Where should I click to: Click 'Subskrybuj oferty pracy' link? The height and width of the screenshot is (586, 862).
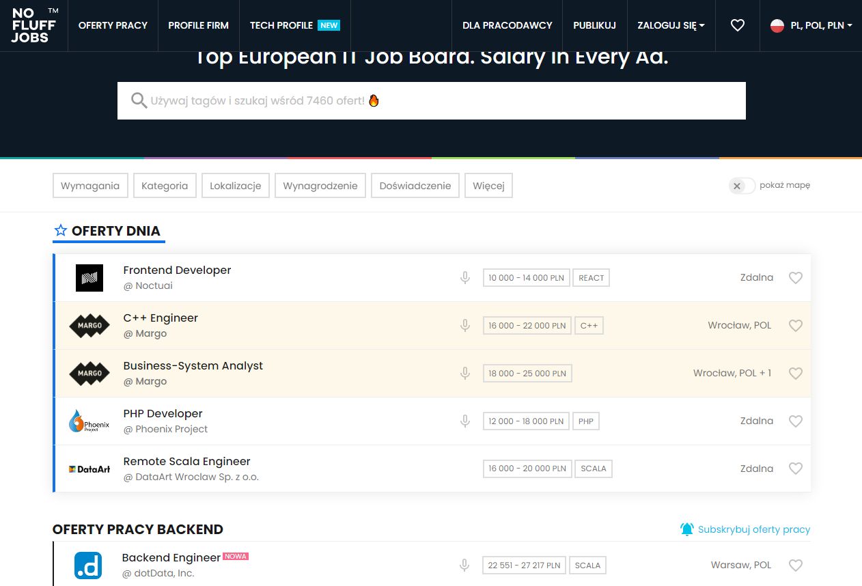[x=754, y=529]
